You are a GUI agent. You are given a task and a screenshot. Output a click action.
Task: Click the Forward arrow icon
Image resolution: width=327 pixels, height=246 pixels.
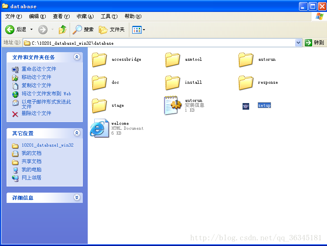coord(43,30)
